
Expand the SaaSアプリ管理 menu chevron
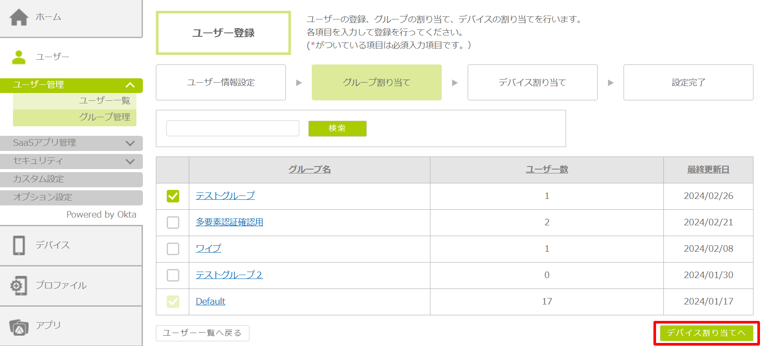coord(130,143)
